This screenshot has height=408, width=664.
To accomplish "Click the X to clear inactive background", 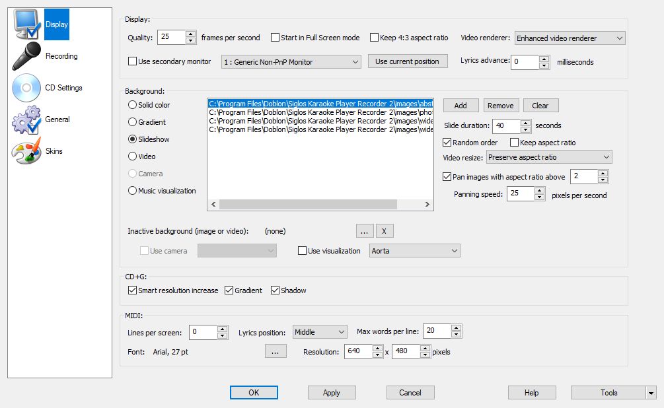I will [385, 231].
